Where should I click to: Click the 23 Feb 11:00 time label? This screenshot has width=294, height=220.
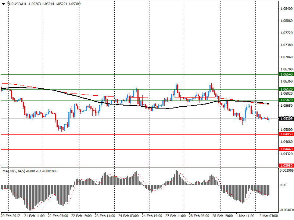(x=105, y=216)
